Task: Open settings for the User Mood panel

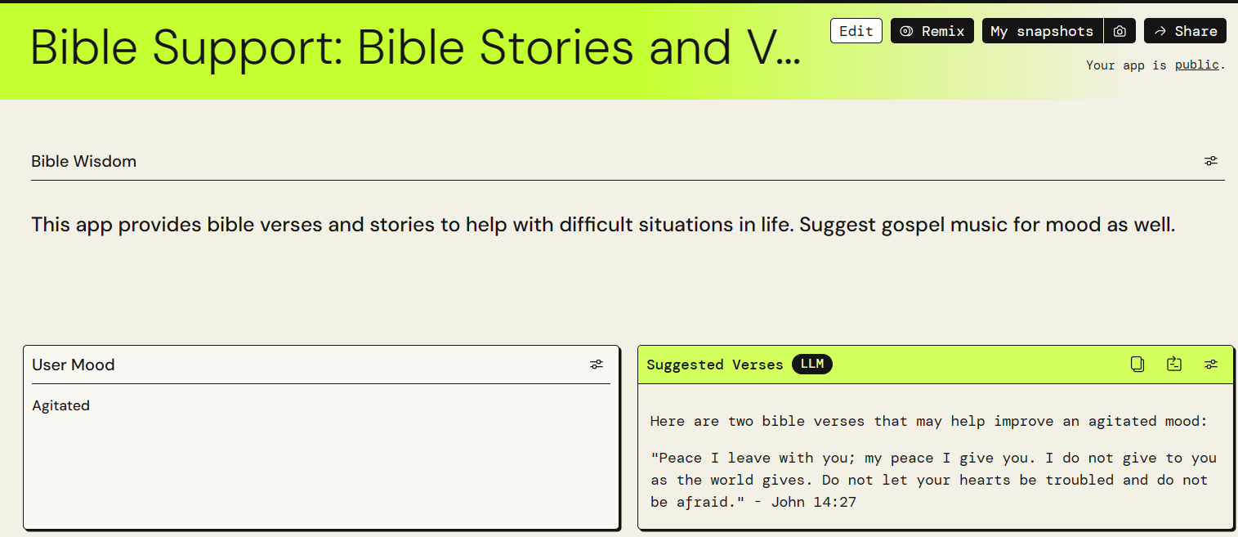Action: [597, 364]
